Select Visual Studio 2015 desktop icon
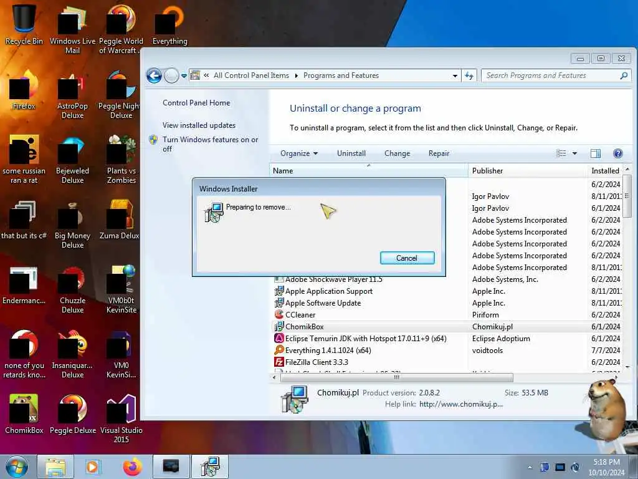The width and height of the screenshot is (638, 479). pyautogui.click(x=121, y=419)
